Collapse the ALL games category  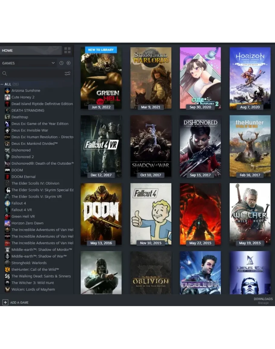pos(2,84)
